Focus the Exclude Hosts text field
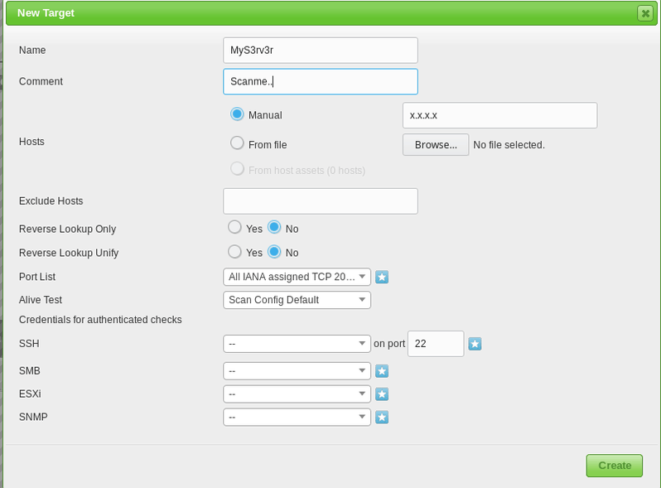Viewport: 661px width, 488px height. 321,201
